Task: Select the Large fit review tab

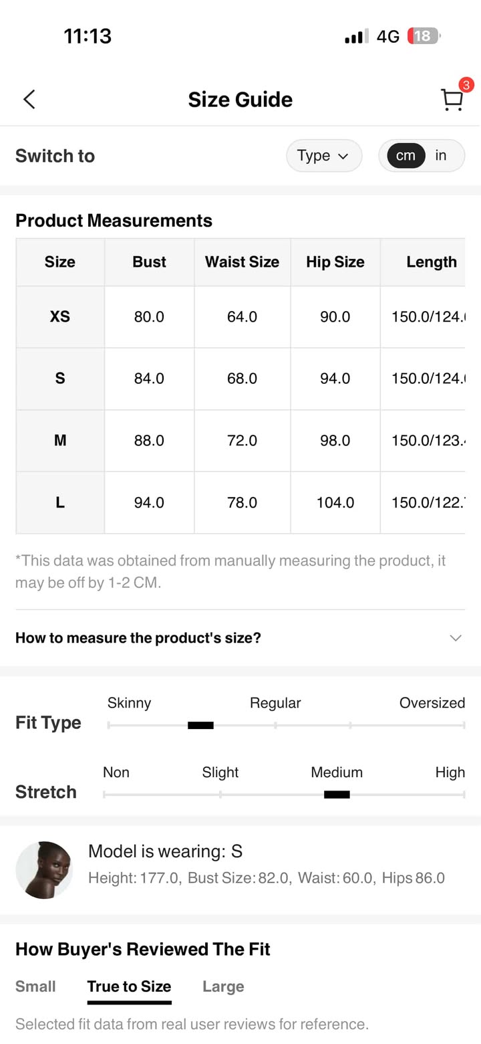Action: 223,986
